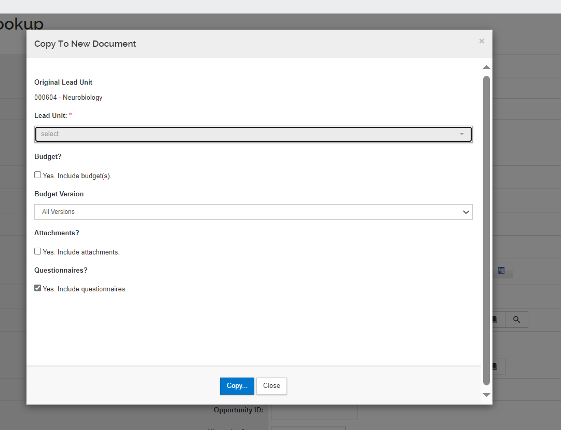Click the Copy To New Document title

tap(85, 44)
